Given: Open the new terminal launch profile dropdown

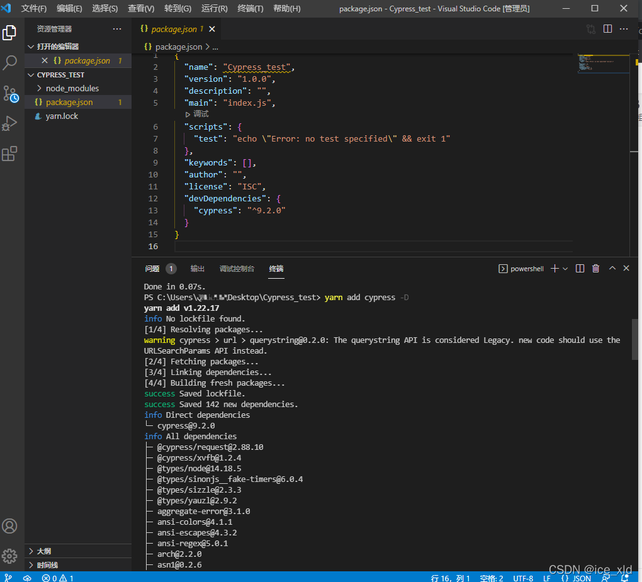Looking at the screenshot, I should pos(565,269).
